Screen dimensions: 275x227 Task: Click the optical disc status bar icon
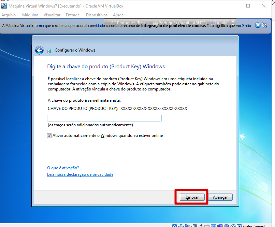click(x=181, y=226)
